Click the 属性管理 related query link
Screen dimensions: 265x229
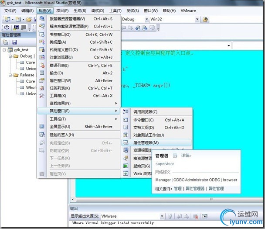pyautogui.click(x=216, y=189)
